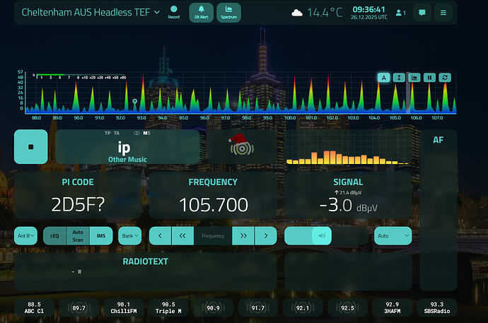
Task: Toggle the iMS filter
Action: (100, 235)
